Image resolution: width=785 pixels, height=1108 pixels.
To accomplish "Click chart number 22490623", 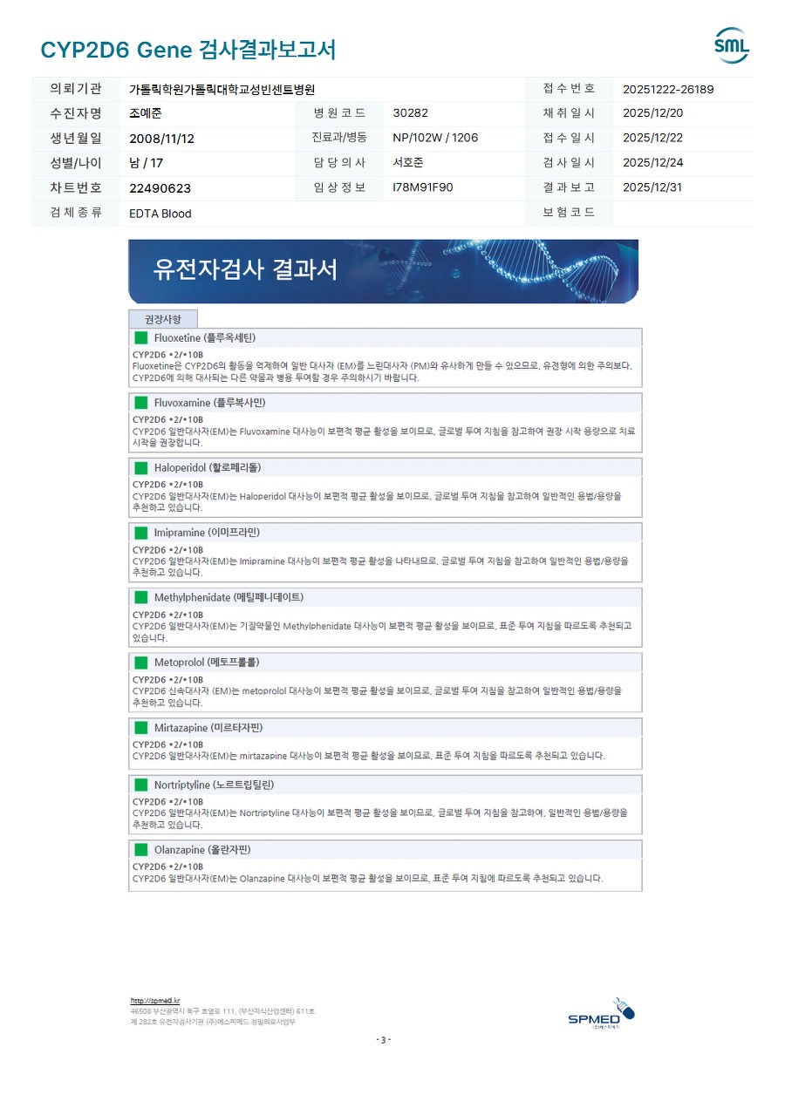I will (160, 188).
